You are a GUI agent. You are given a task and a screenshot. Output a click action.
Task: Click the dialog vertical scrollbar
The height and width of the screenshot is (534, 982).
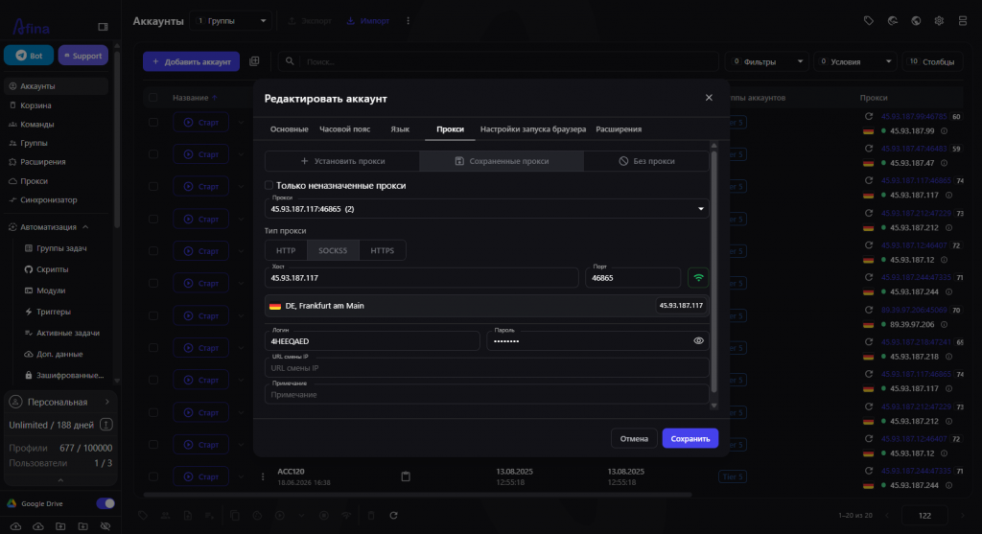713,271
